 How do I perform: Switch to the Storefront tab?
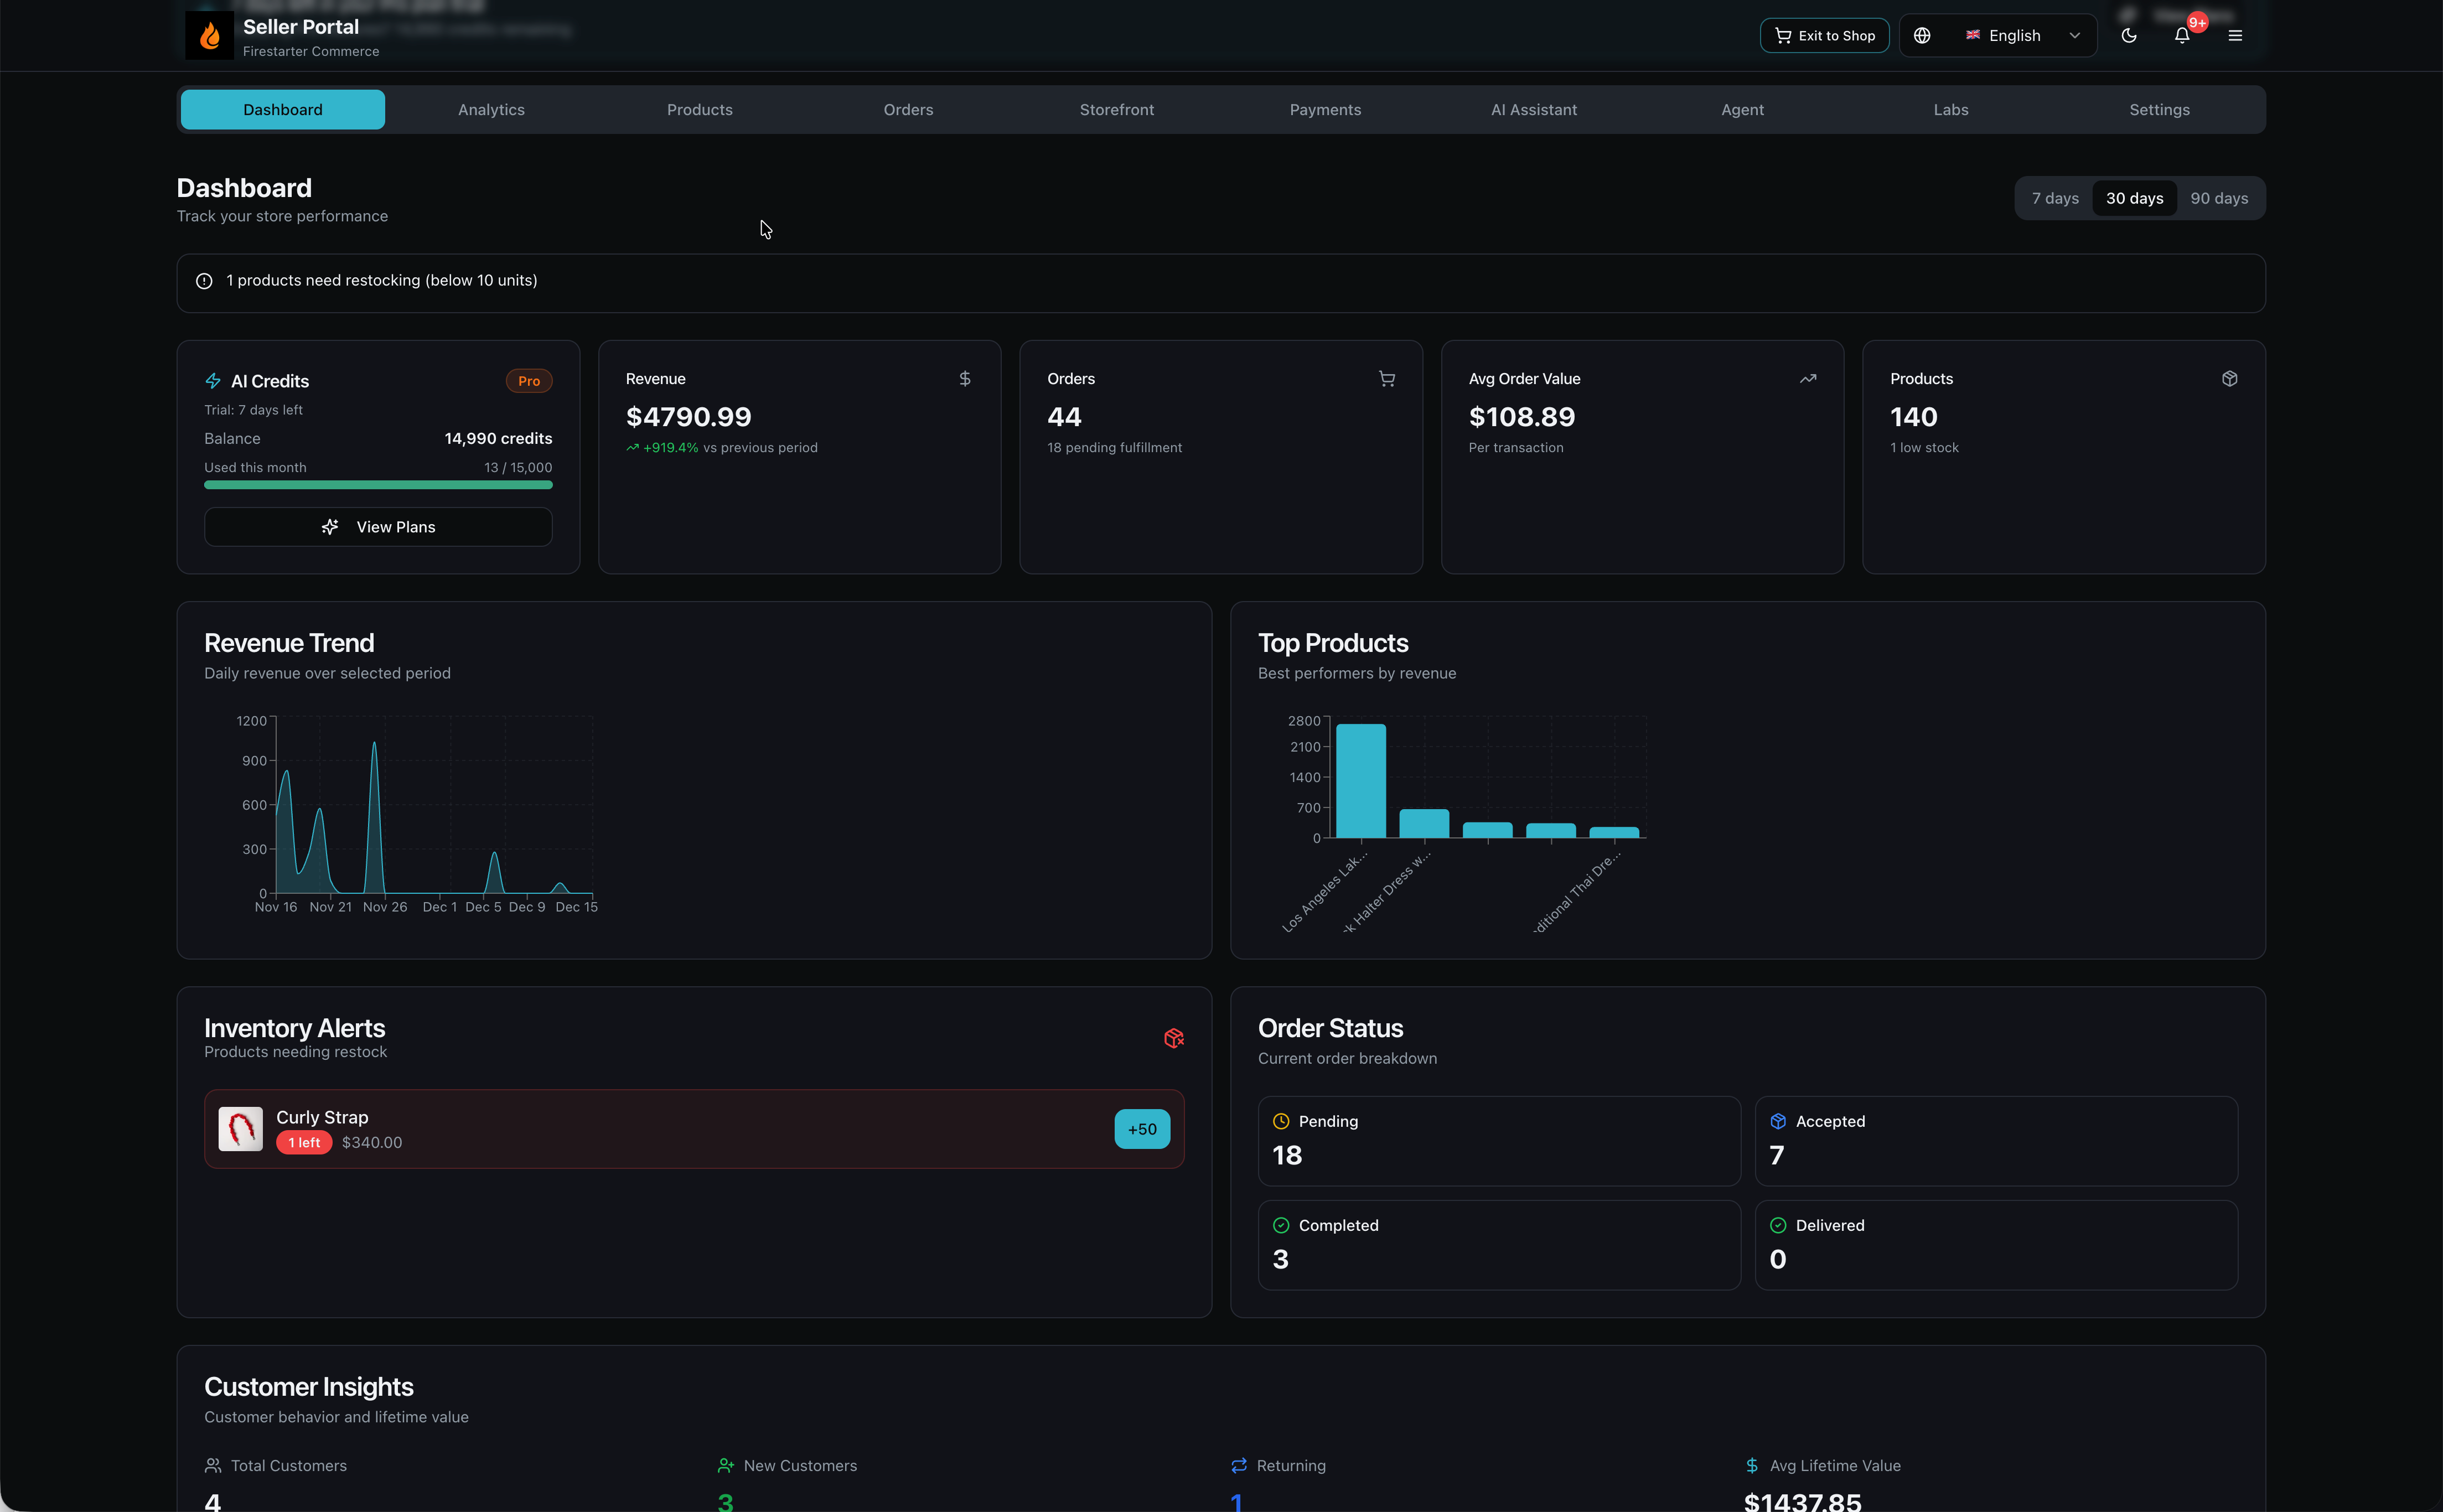pyautogui.click(x=1116, y=110)
